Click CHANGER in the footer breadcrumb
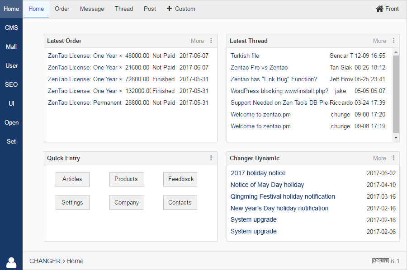 (x=45, y=261)
